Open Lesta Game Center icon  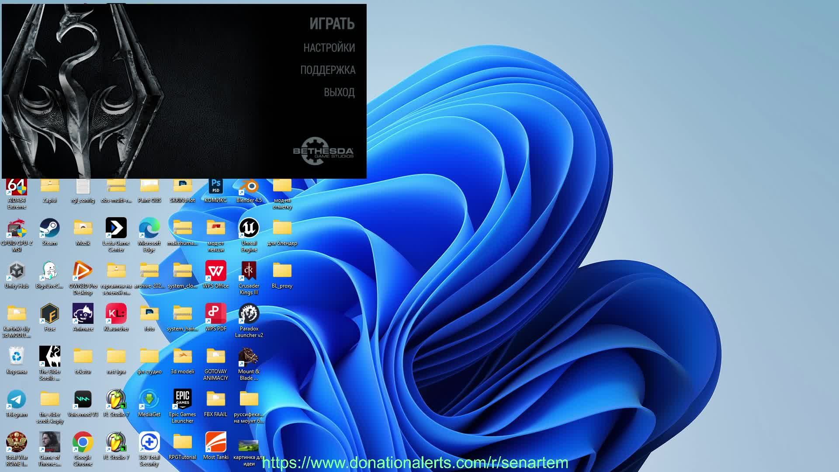click(116, 235)
